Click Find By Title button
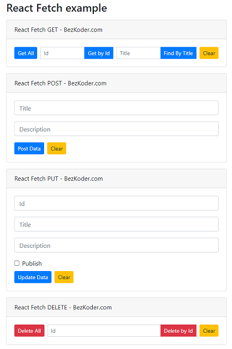The image size is (232, 349). tap(178, 53)
